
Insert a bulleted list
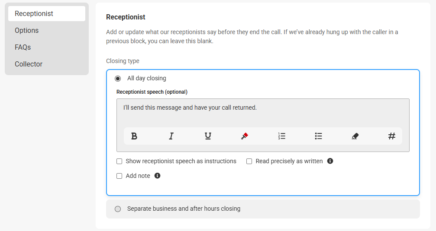(318, 136)
